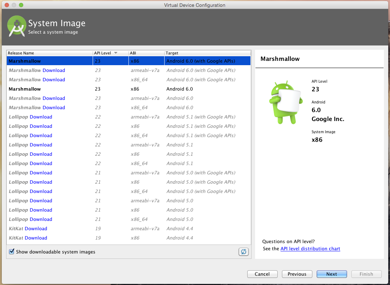390x285 pixels.
Task: Download KitKat armeabi-v7a Android 4.4 image
Action: pyautogui.click(x=36, y=228)
